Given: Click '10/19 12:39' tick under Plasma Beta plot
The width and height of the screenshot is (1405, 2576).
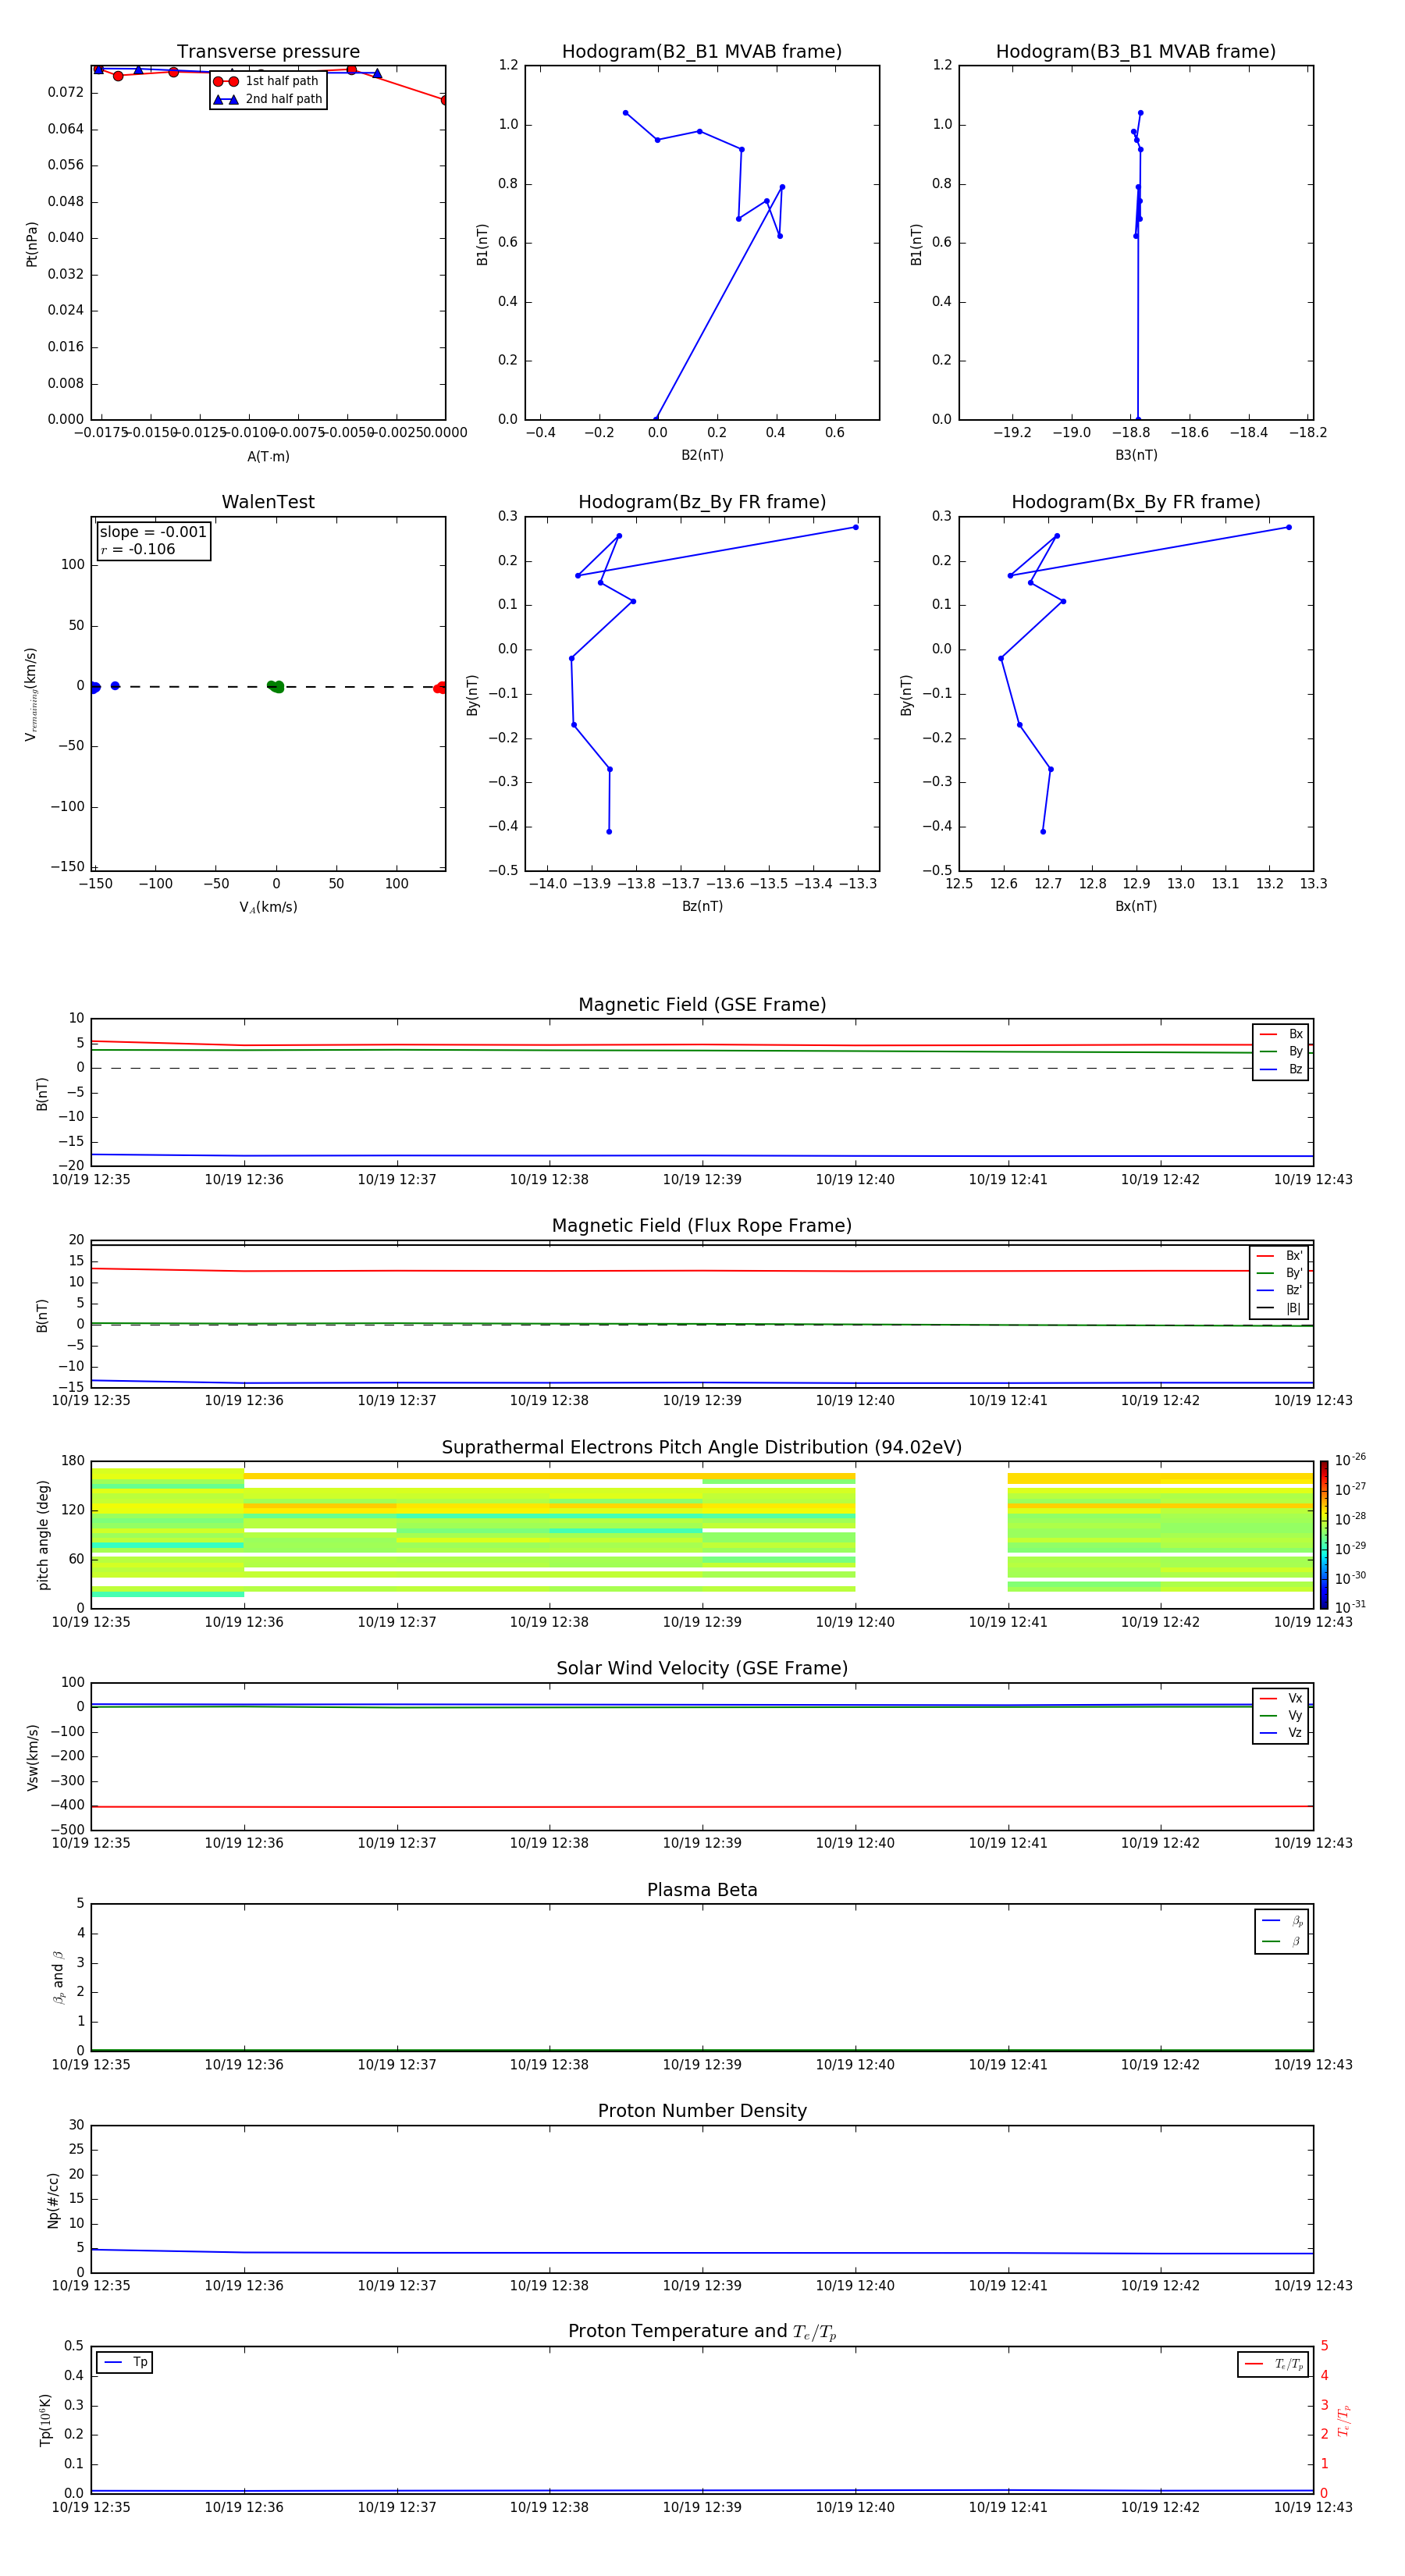Looking at the screenshot, I should point(702,2065).
